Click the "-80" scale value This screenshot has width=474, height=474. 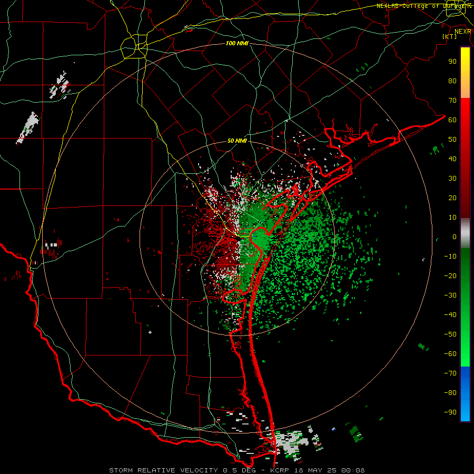point(450,393)
